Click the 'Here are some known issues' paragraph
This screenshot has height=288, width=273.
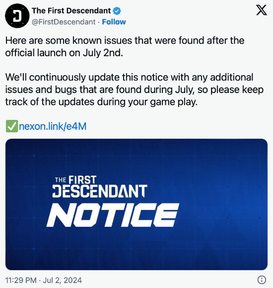click(x=125, y=47)
